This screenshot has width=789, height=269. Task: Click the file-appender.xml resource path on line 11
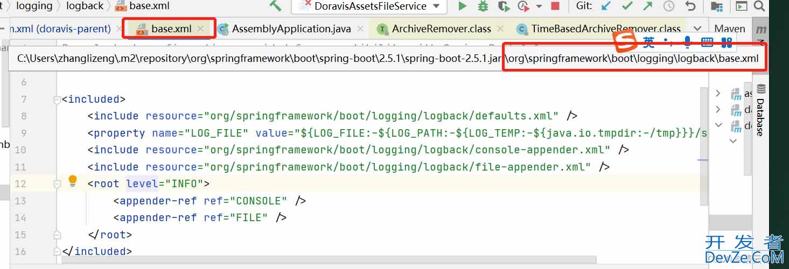(397, 167)
